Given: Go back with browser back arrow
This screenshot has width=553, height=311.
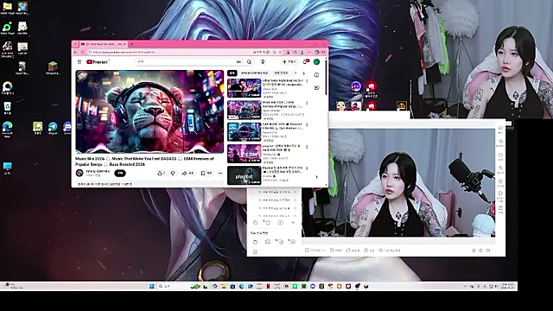Looking at the screenshot, I should (75, 52).
